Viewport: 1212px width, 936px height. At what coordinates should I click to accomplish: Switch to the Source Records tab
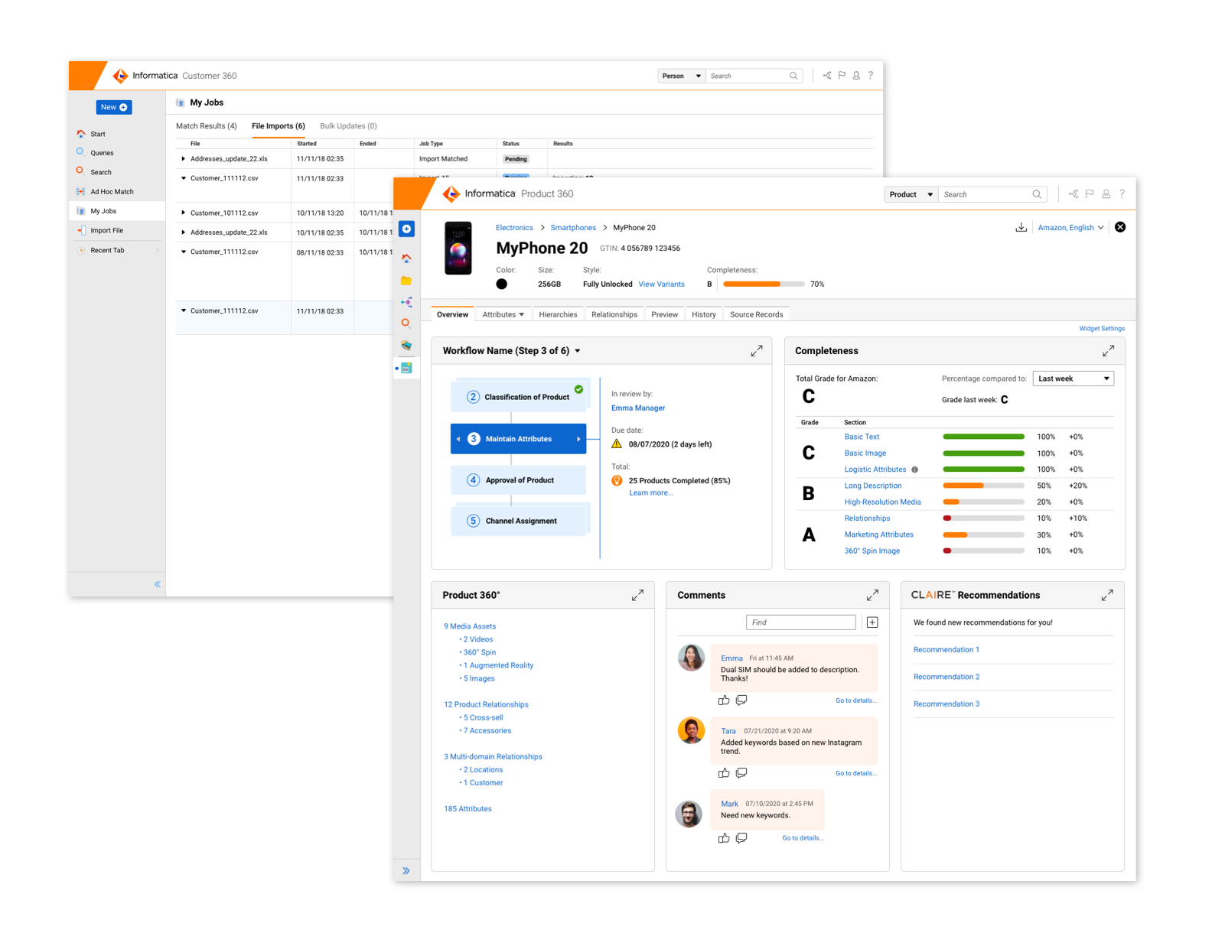coord(757,314)
